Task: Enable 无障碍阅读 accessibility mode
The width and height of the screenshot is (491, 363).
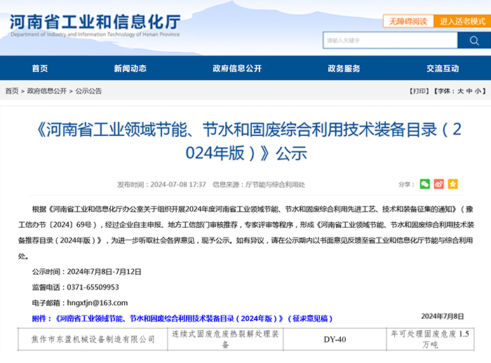Action: tap(408, 22)
